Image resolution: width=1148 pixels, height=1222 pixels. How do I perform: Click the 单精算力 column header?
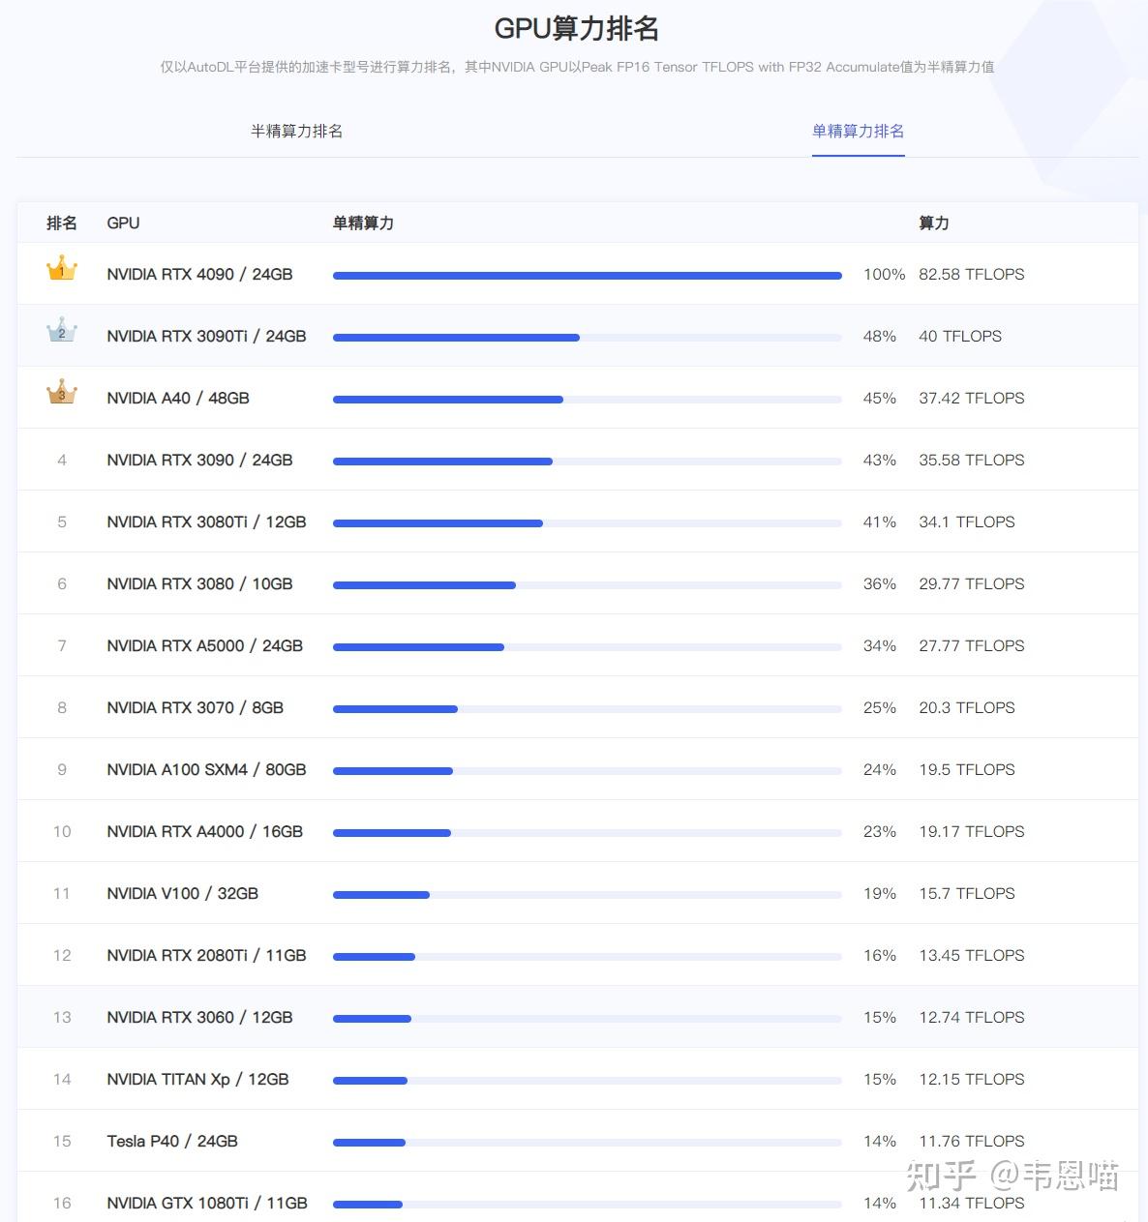tap(363, 224)
